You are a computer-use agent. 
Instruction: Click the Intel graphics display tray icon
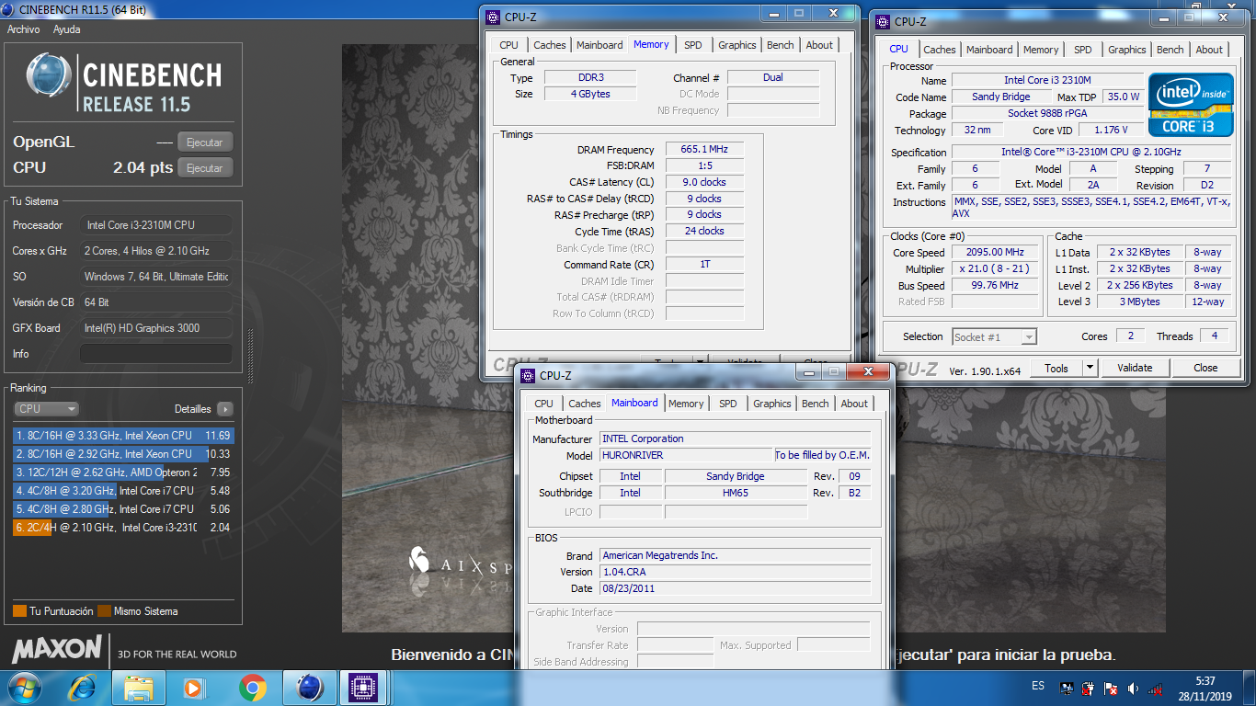pos(1067,688)
